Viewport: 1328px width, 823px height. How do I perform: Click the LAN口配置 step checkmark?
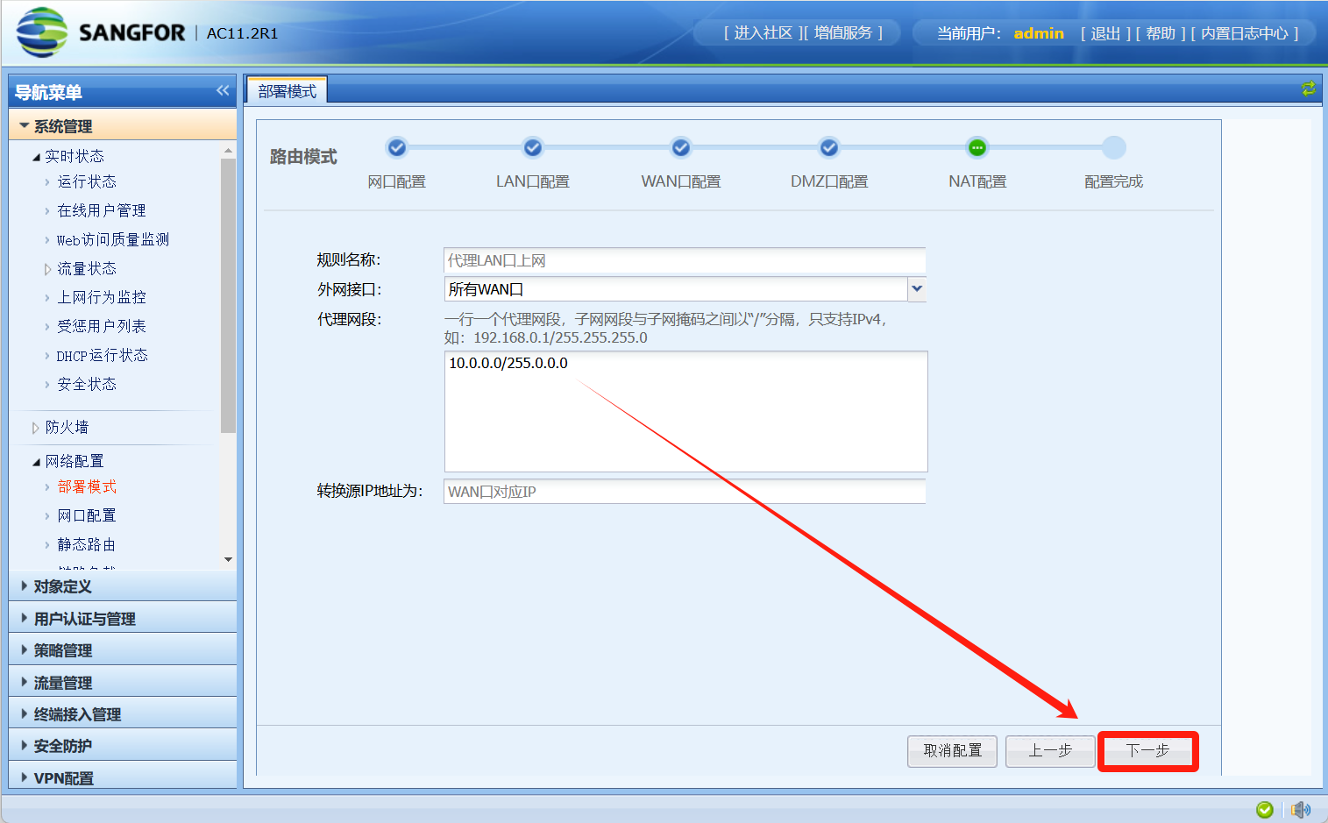[533, 147]
